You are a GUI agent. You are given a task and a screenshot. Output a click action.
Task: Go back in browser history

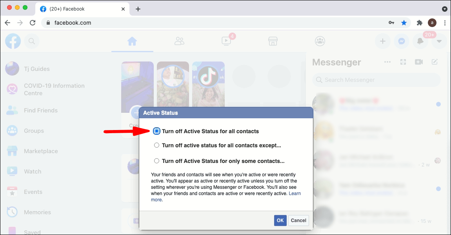(x=7, y=23)
